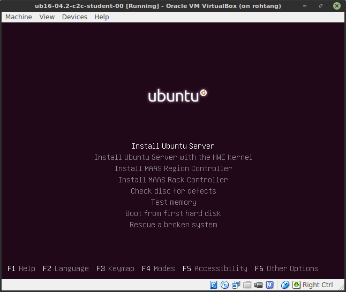Select Rescue a broken system
The width and height of the screenshot is (346, 292).
[x=174, y=225]
